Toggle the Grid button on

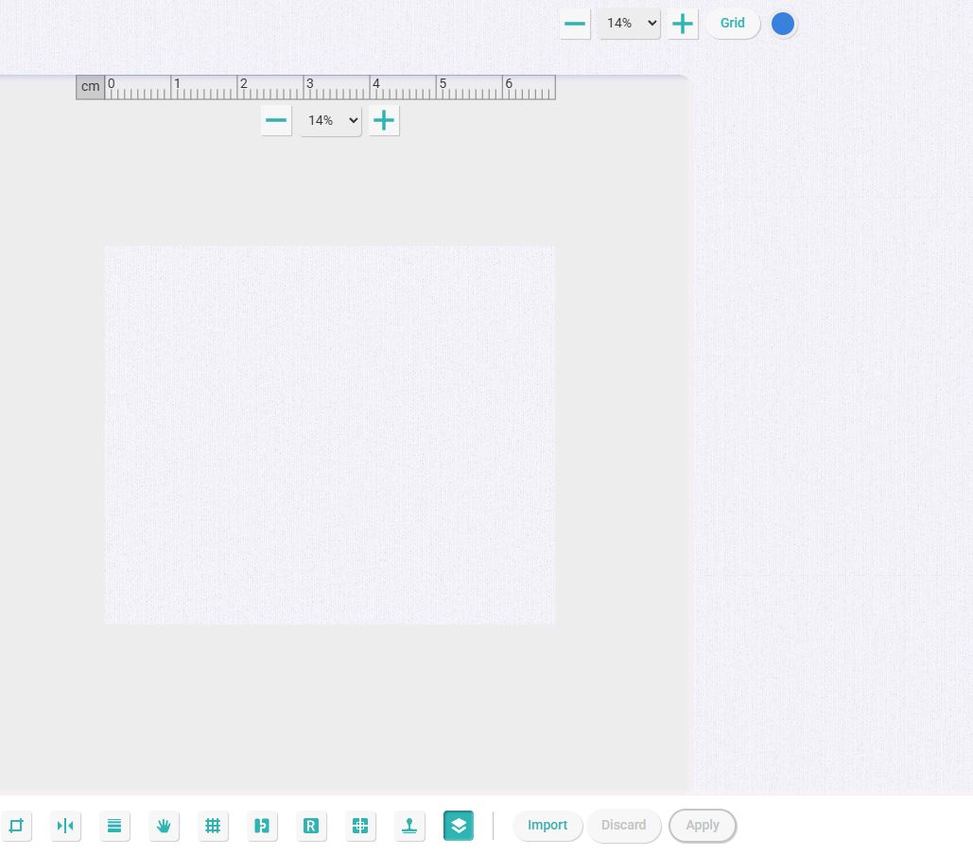733,24
